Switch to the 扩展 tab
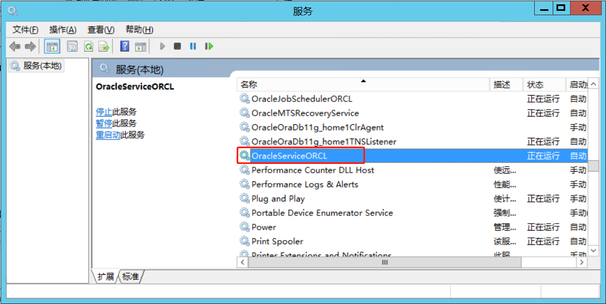Screen dimensions: 606x304 point(106,277)
